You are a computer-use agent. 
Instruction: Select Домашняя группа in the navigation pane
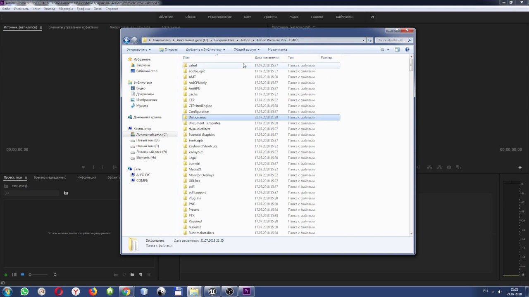(x=147, y=117)
